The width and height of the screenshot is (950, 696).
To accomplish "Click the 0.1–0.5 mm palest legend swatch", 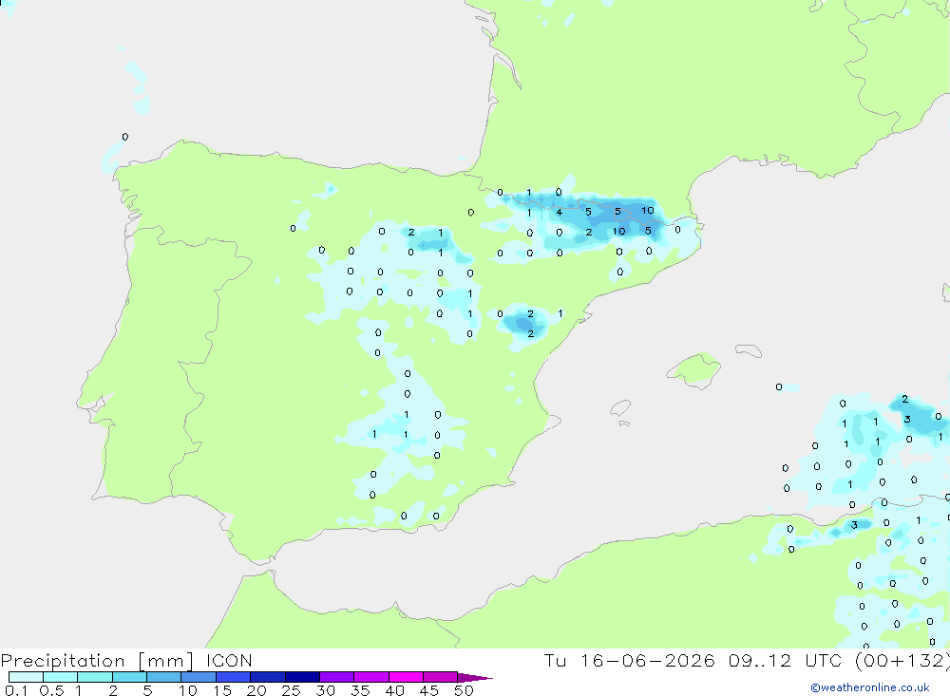I will coord(26,677).
